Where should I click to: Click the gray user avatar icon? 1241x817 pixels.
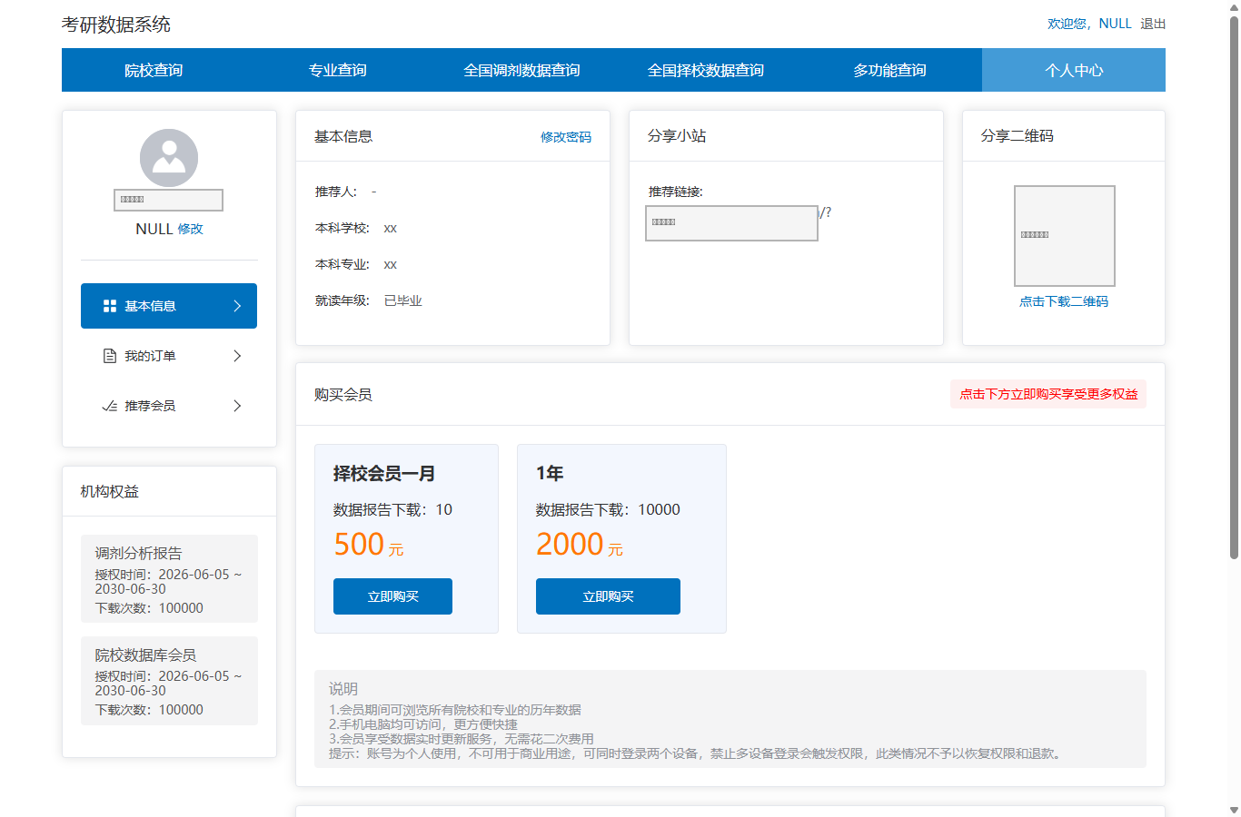[x=169, y=158]
